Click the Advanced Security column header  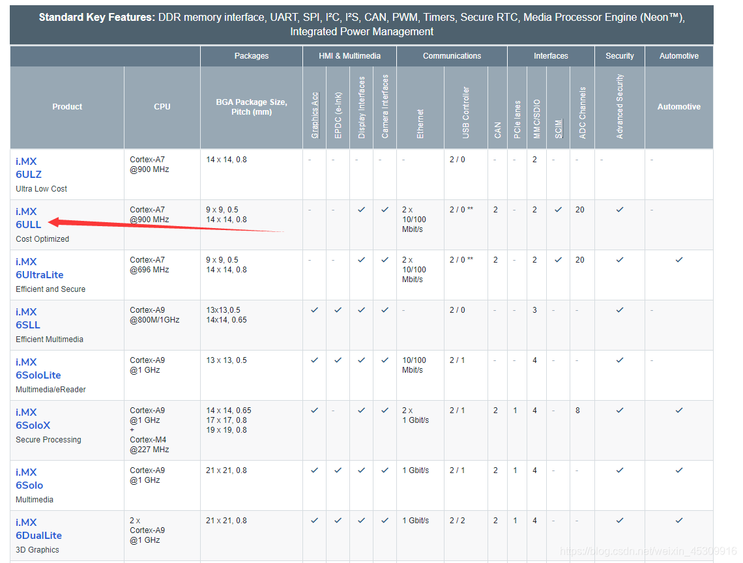click(620, 107)
